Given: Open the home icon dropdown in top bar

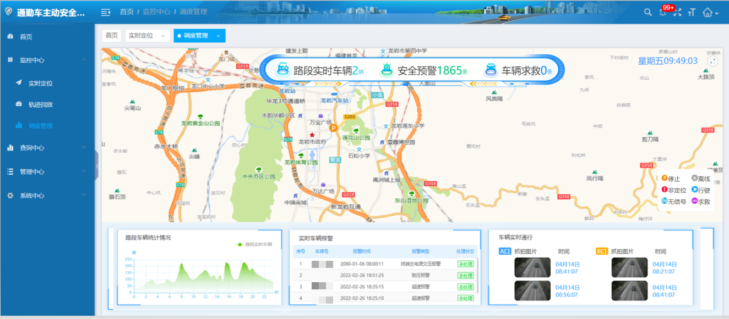Looking at the screenshot, I should pyautogui.click(x=709, y=12).
